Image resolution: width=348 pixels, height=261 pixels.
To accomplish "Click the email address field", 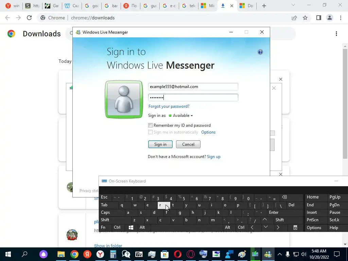I will 193,87.
